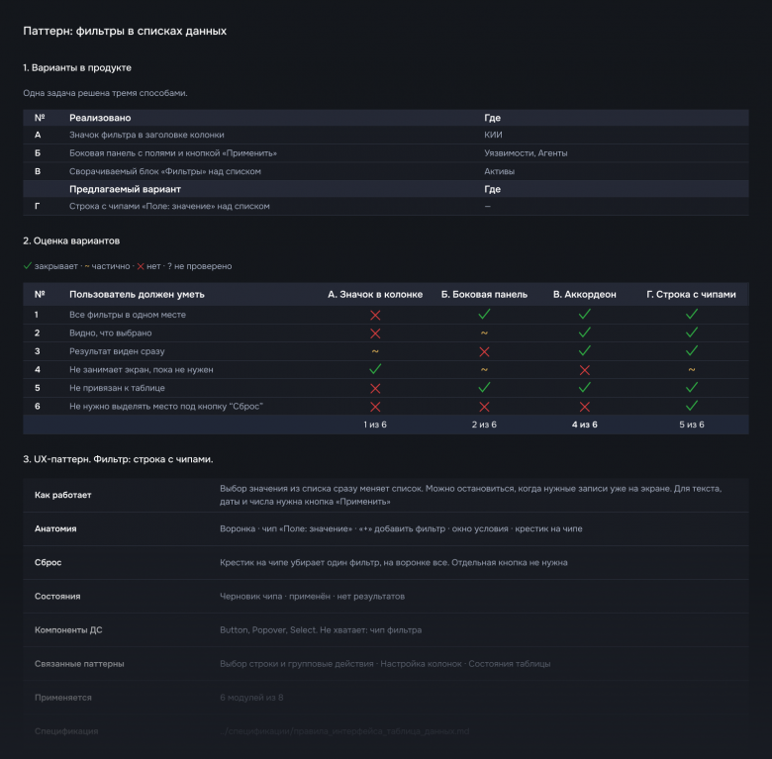The width and height of the screenshot is (772, 759).
Task: Click the page title «Паттерн: фильтры в списках данных»
Action: coord(125,31)
